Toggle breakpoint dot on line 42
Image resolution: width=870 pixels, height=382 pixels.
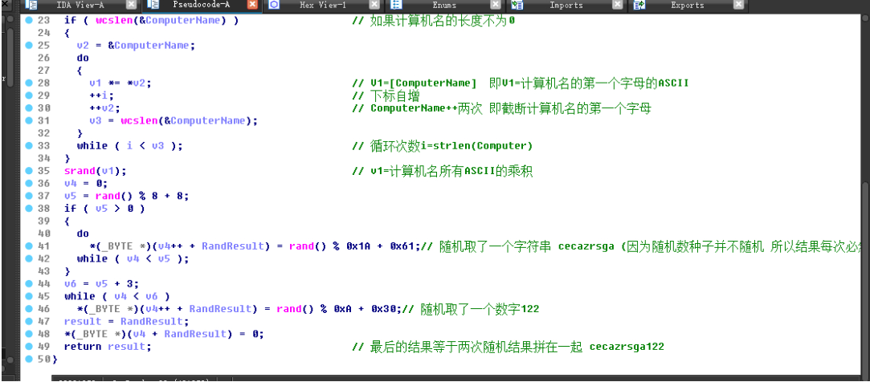click(x=29, y=259)
